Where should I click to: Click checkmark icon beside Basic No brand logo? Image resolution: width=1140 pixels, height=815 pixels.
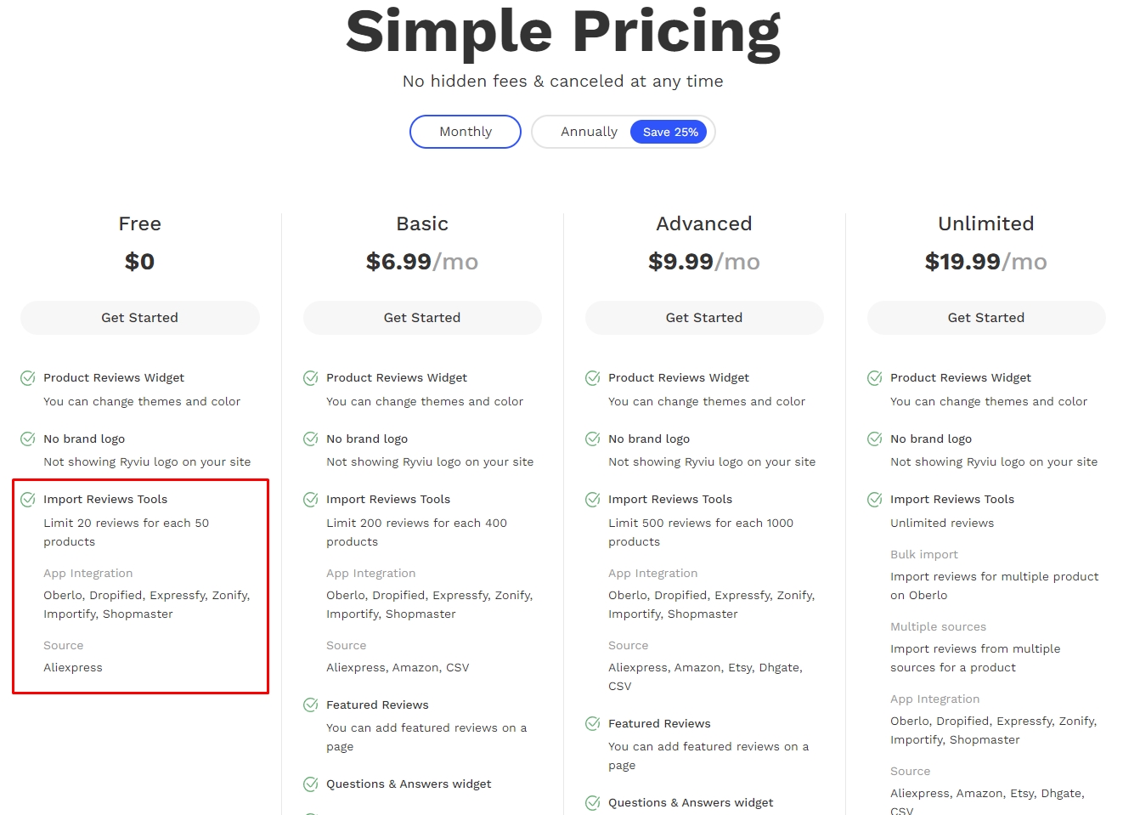pyautogui.click(x=311, y=439)
